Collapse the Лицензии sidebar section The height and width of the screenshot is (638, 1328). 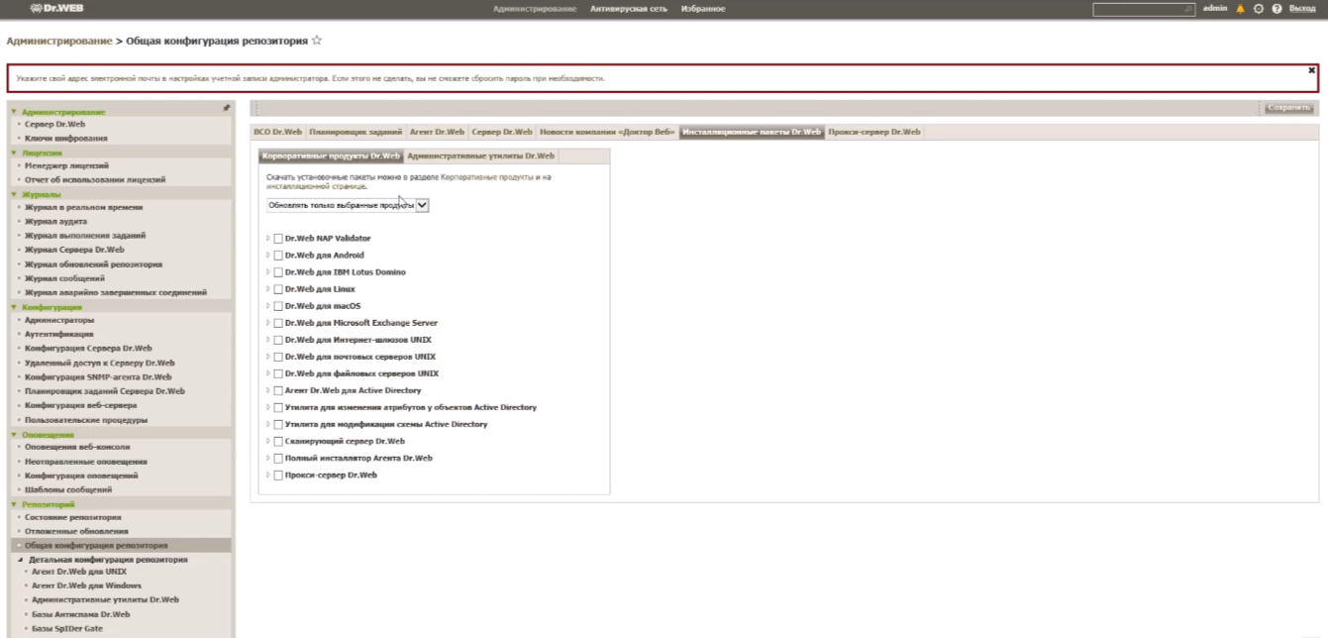coord(14,154)
